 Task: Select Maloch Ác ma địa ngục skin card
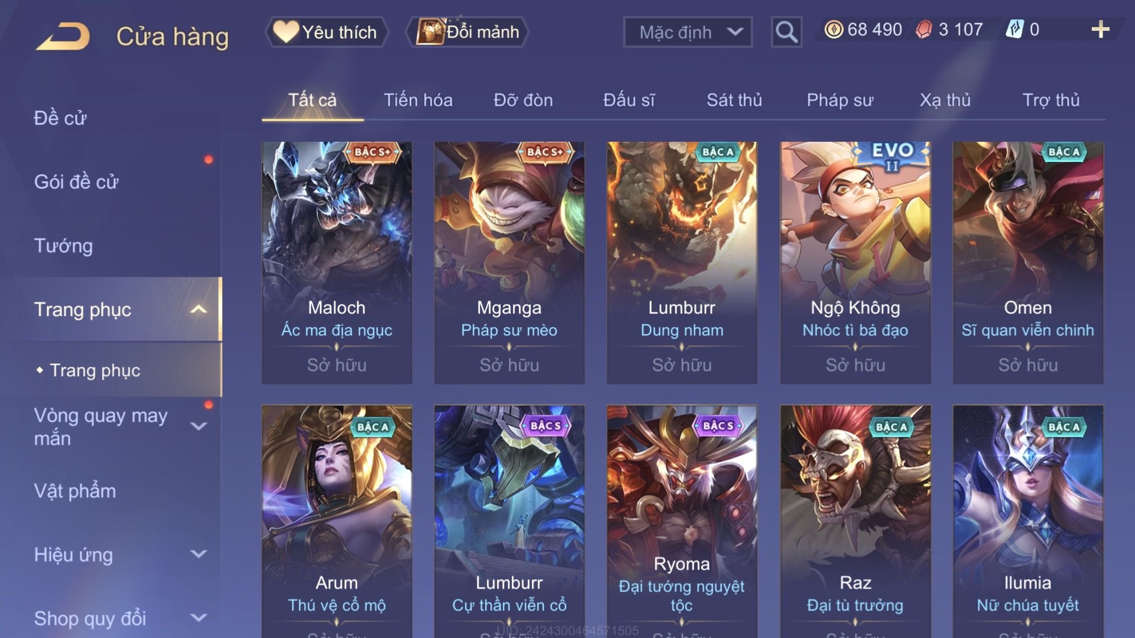[x=337, y=262]
